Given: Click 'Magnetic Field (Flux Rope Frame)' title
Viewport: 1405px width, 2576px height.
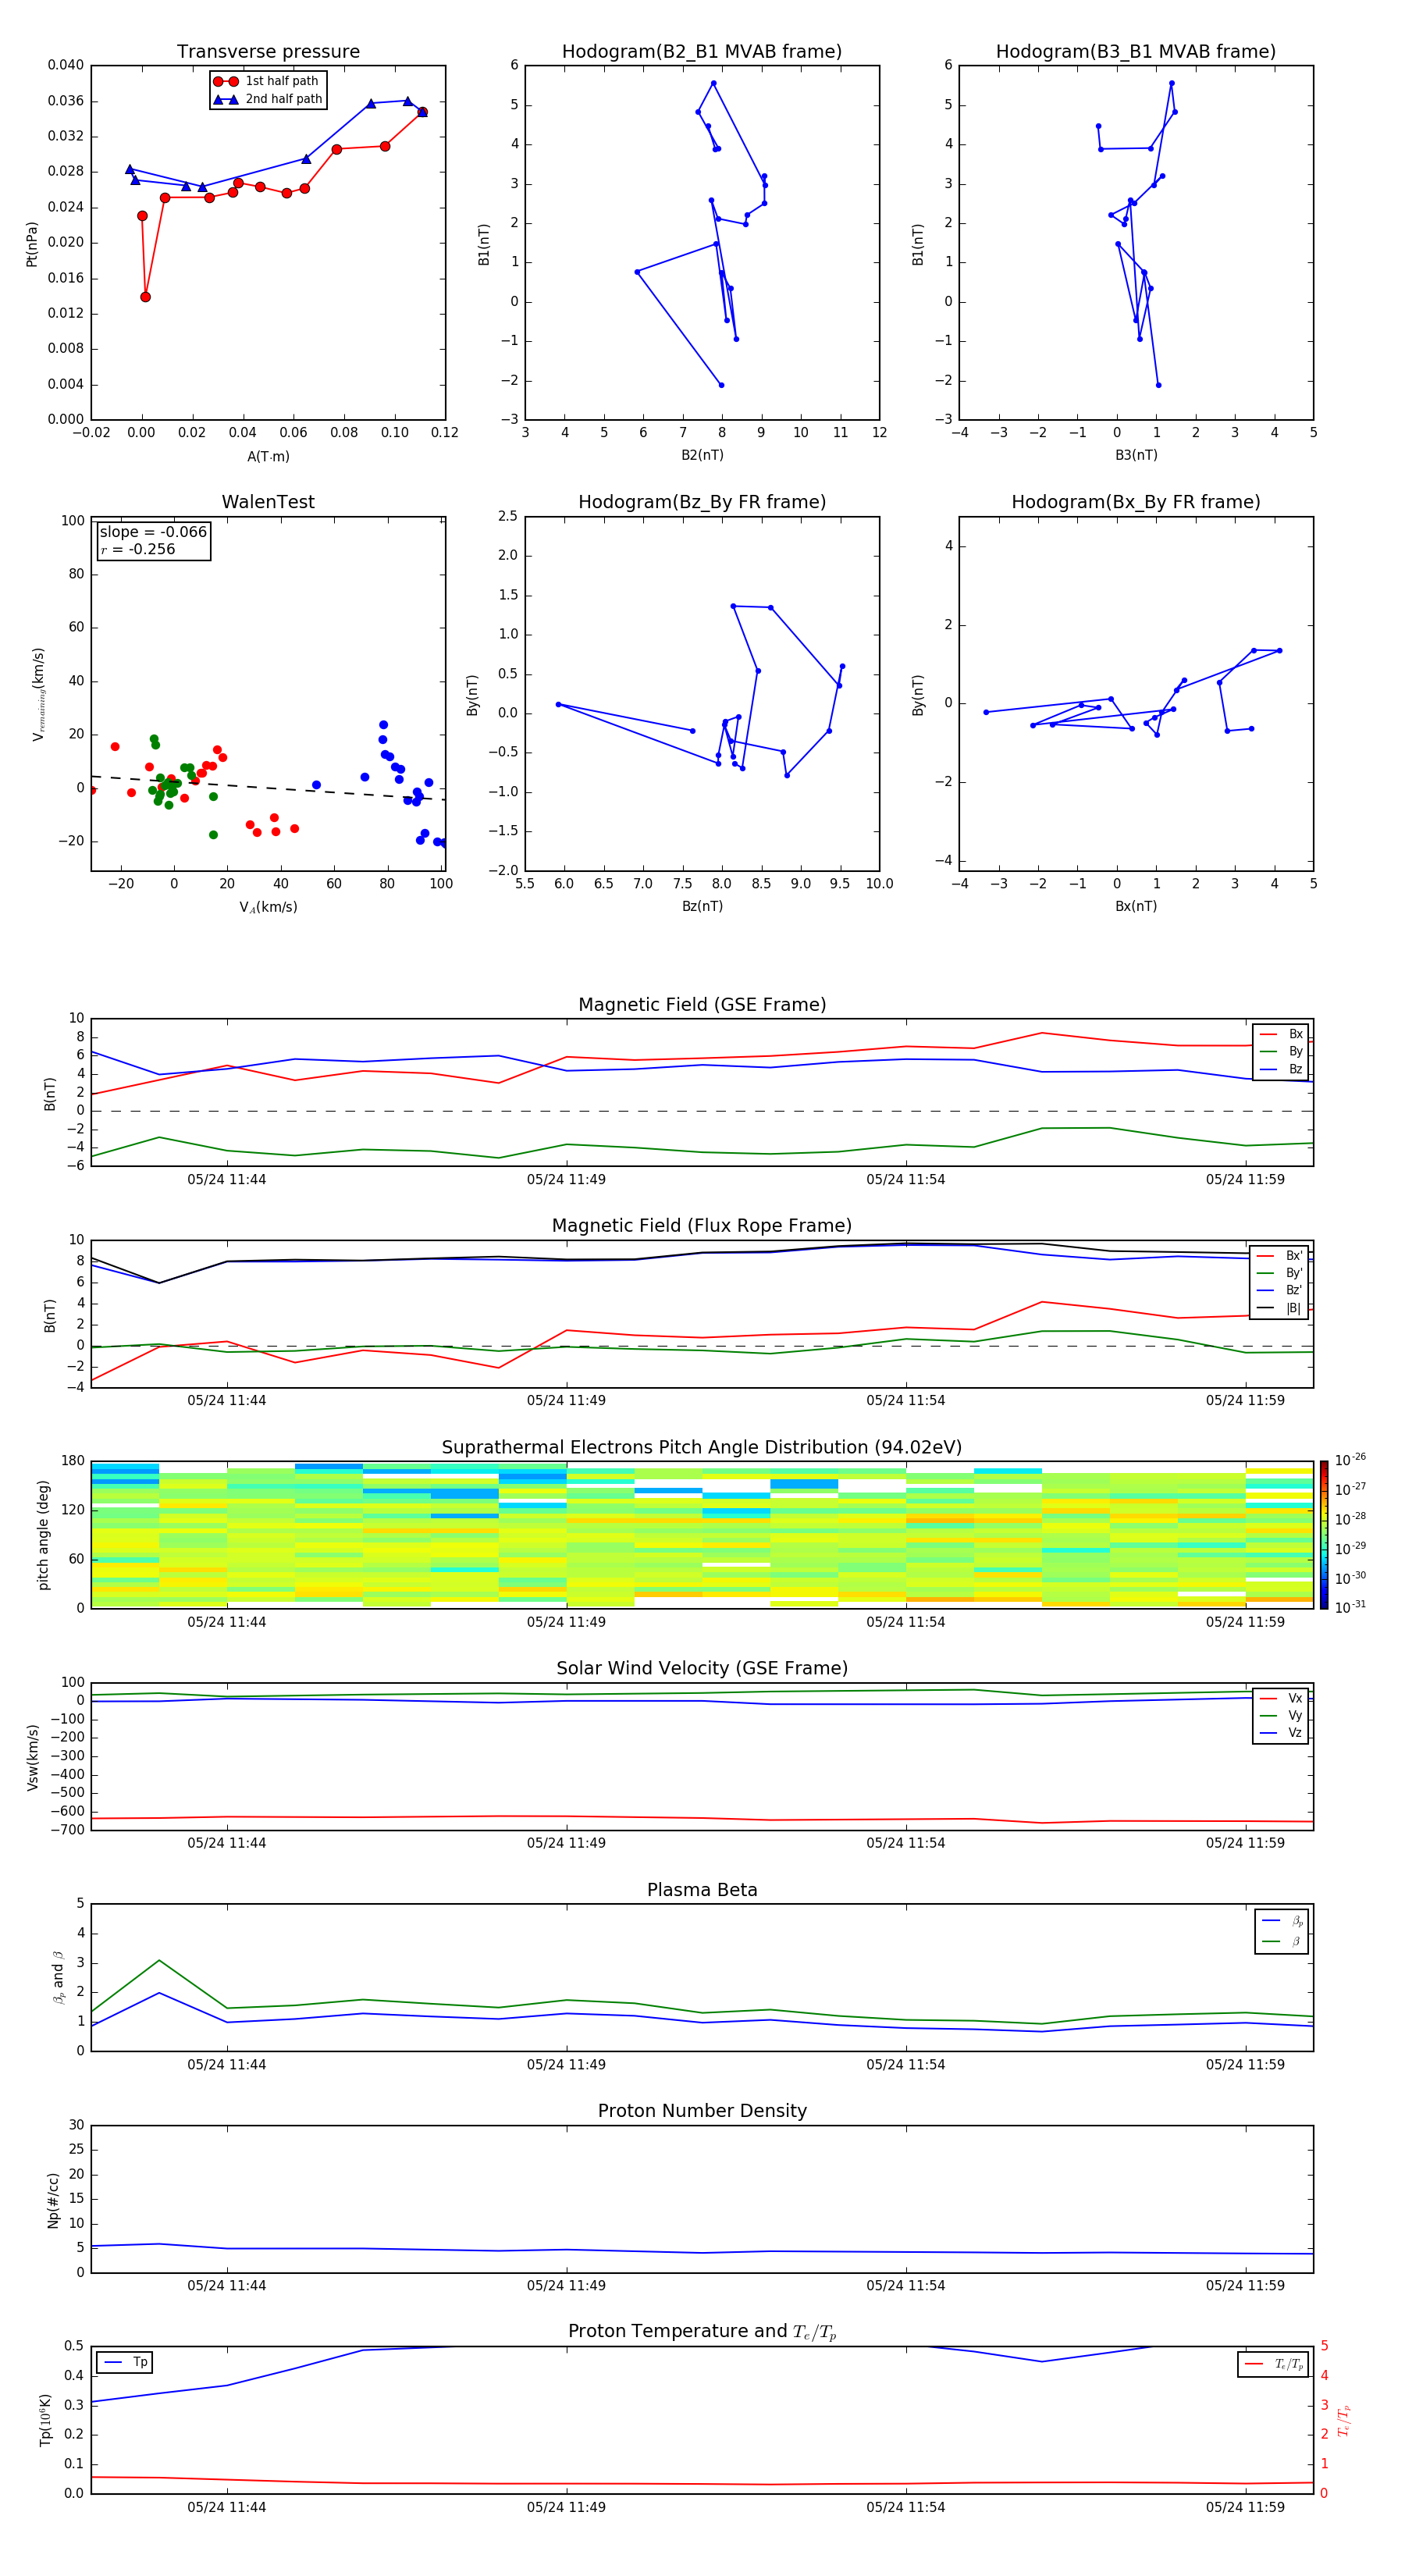Looking at the screenshot, I should pos(702,1226).
